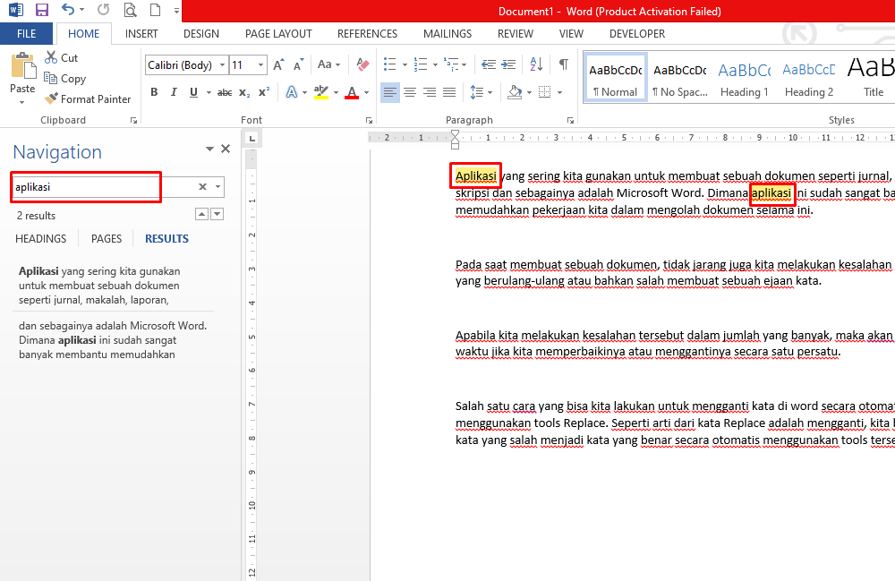Enable center text alignment
Viewport: 895px width, 581px height.
(409, 91)
